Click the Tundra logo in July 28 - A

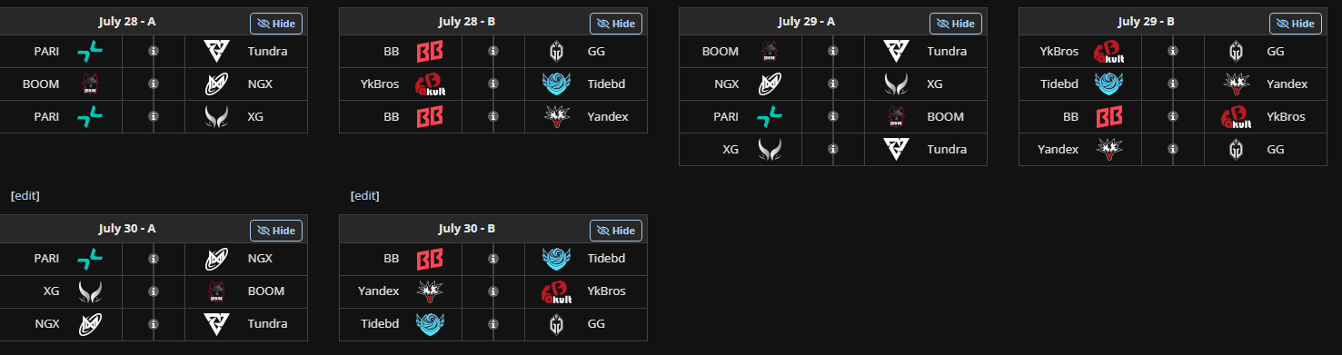(216, 52)
